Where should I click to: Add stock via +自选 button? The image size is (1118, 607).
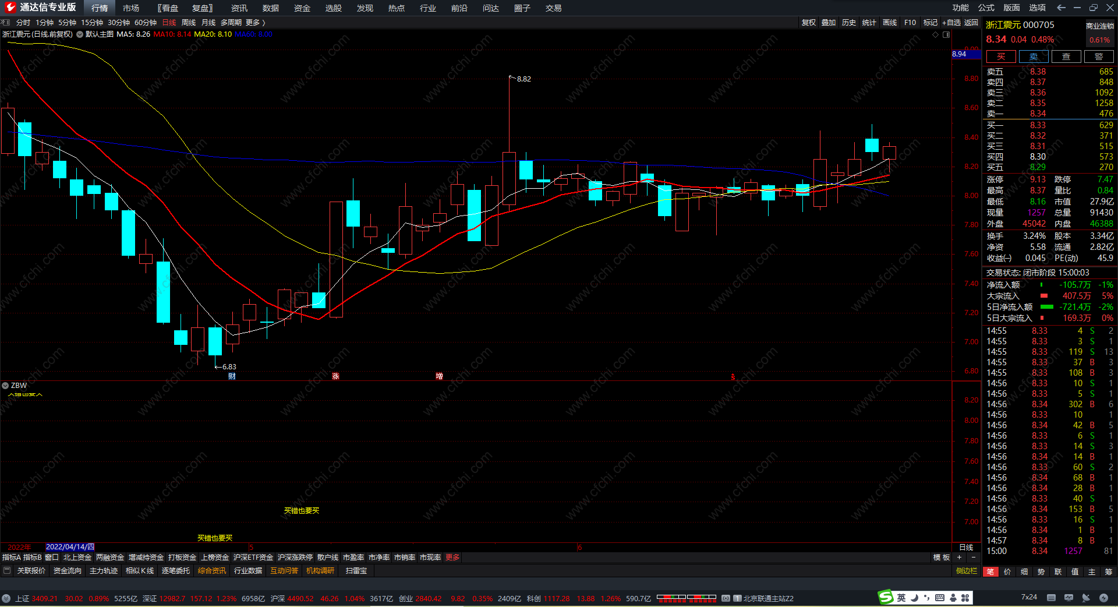951,22
